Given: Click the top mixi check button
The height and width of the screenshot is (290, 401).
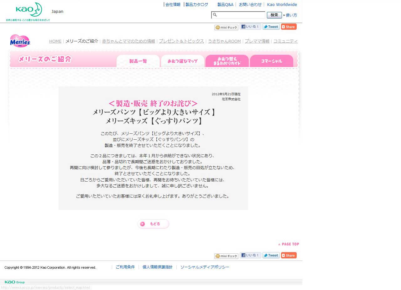Looking at the screenshot, I should pos(226,28).
